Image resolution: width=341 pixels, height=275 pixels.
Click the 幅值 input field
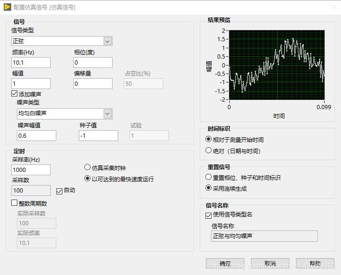pyautogui.click(x=31, y=84)
